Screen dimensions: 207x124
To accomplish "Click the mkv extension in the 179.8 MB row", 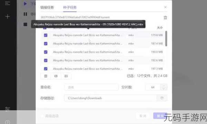I will coord(131,35).
